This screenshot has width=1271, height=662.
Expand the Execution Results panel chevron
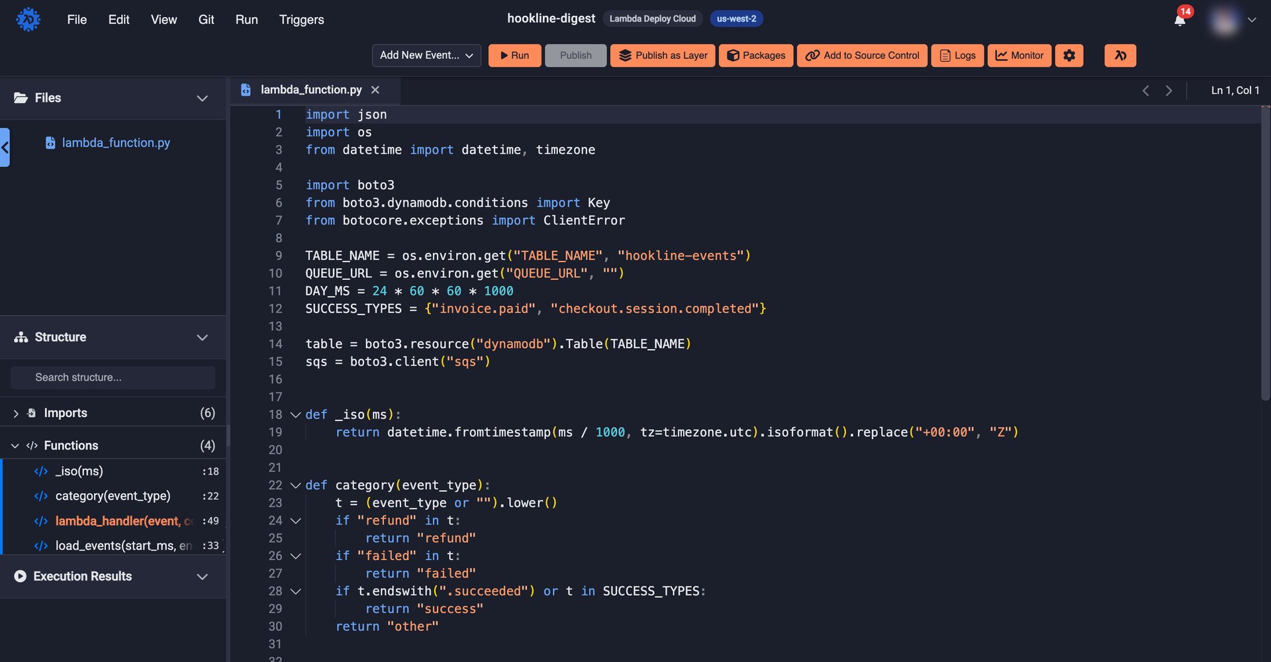click(x=203, y=577)
